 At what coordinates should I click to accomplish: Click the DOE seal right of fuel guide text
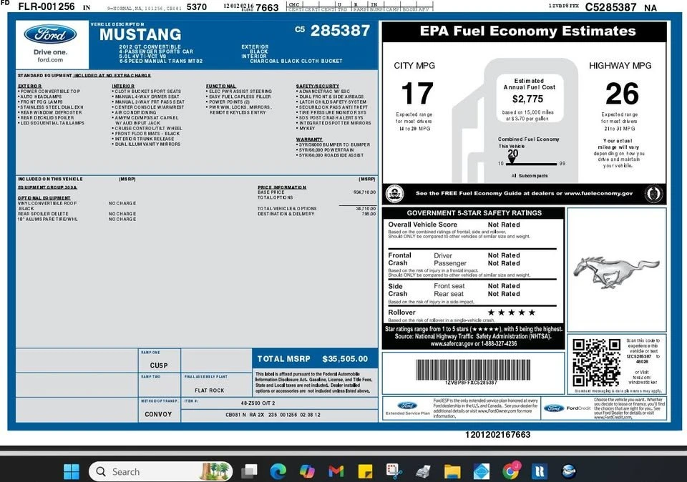(653, 194)
